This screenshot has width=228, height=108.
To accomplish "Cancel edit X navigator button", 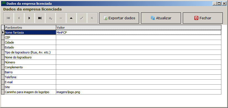I will click(x=92, y=18).
